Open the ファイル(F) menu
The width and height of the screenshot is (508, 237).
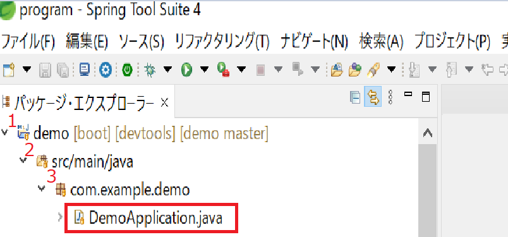[28, 42]
